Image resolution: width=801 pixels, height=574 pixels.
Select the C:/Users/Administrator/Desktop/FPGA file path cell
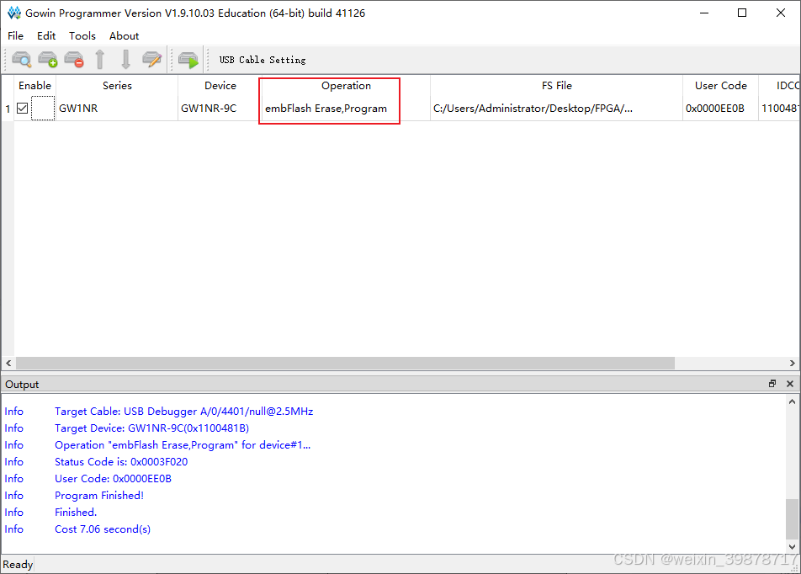point(557,109)
